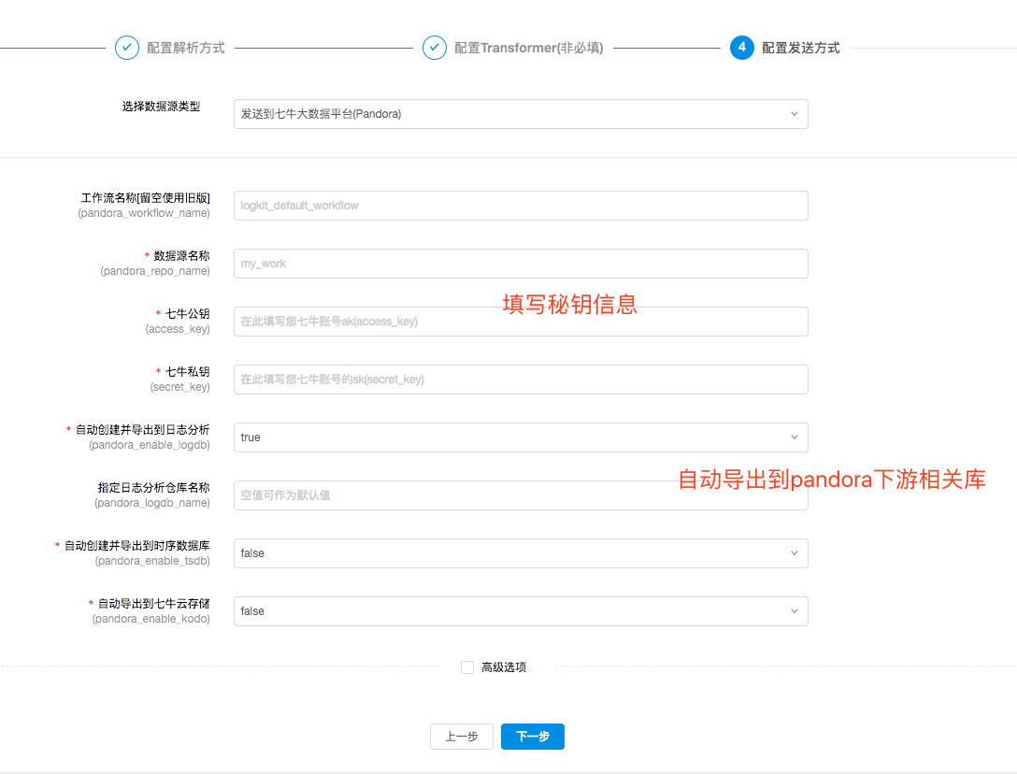This screenshot has width=1017, height=774.
Task: Click the chevron in the logdb true dropdown
Action: (794, 437)
